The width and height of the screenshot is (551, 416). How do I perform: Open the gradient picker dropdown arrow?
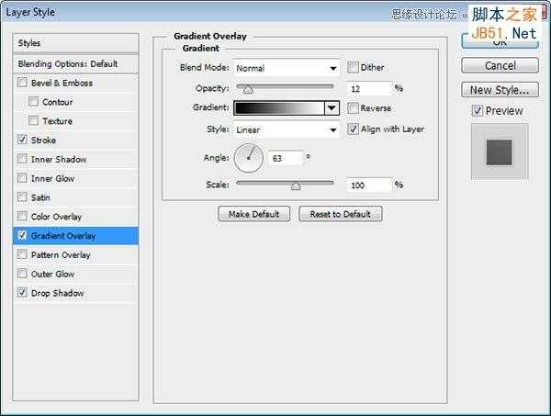[332, 107]
